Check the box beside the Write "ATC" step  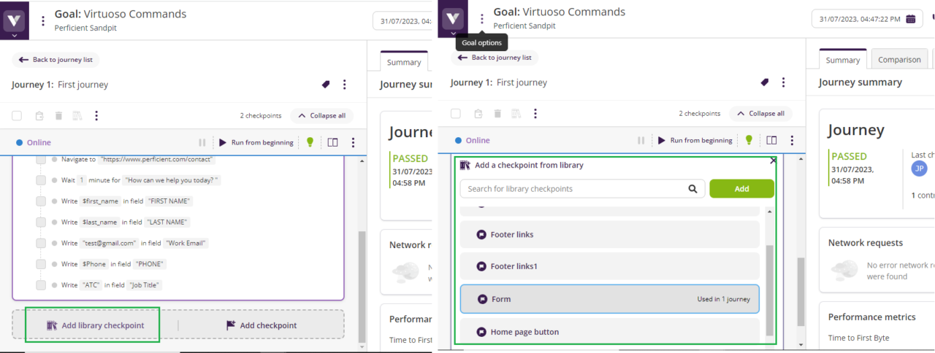(x=41, y=285)
